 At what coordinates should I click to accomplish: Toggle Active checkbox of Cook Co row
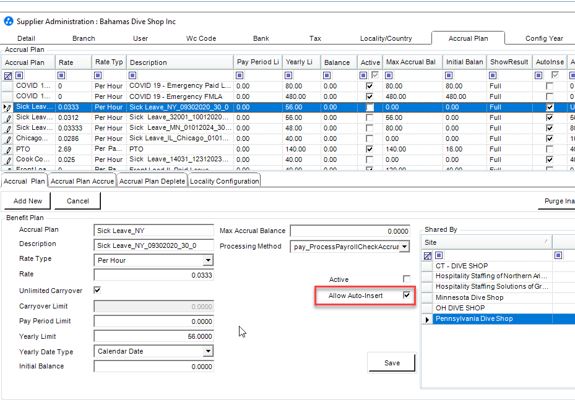[370, 160]
